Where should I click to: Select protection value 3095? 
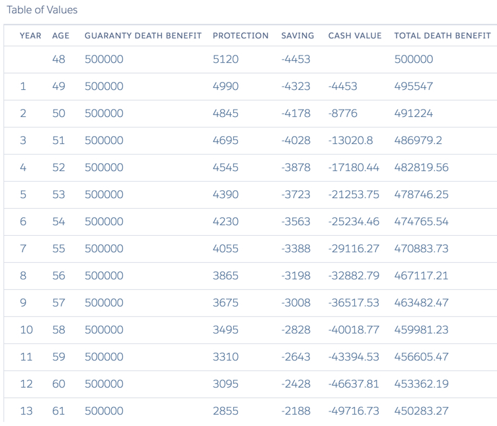[225, 384]
